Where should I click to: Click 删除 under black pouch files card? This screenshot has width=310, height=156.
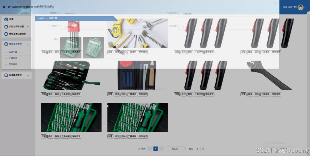123,95
